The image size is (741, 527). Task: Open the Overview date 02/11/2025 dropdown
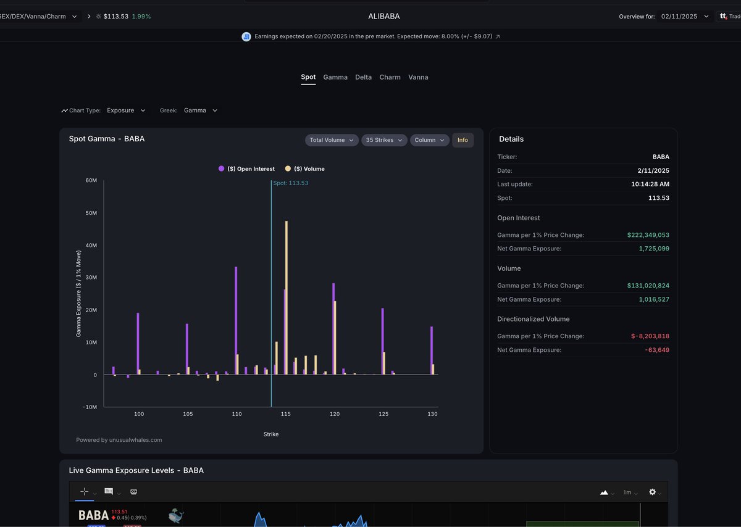[x=685, y=17]
